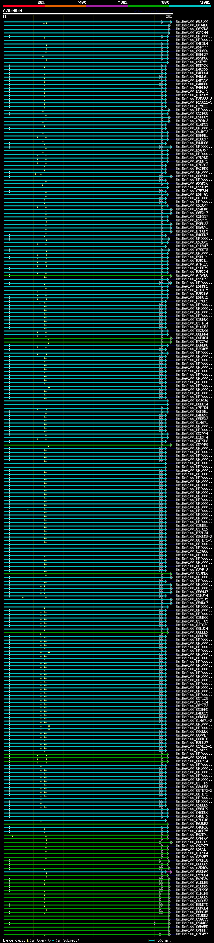Click the label UniRef100_B9HMK2
Image resolution: width=214 pixels, height=943 pixels.
click(192, 287)
